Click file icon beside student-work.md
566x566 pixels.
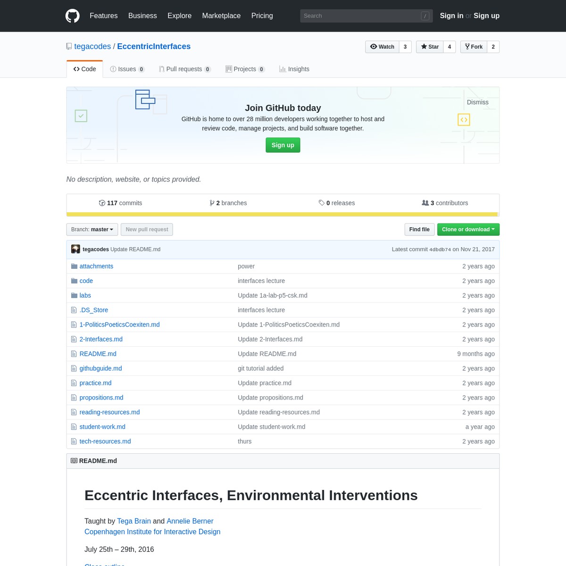click(74, 427)
